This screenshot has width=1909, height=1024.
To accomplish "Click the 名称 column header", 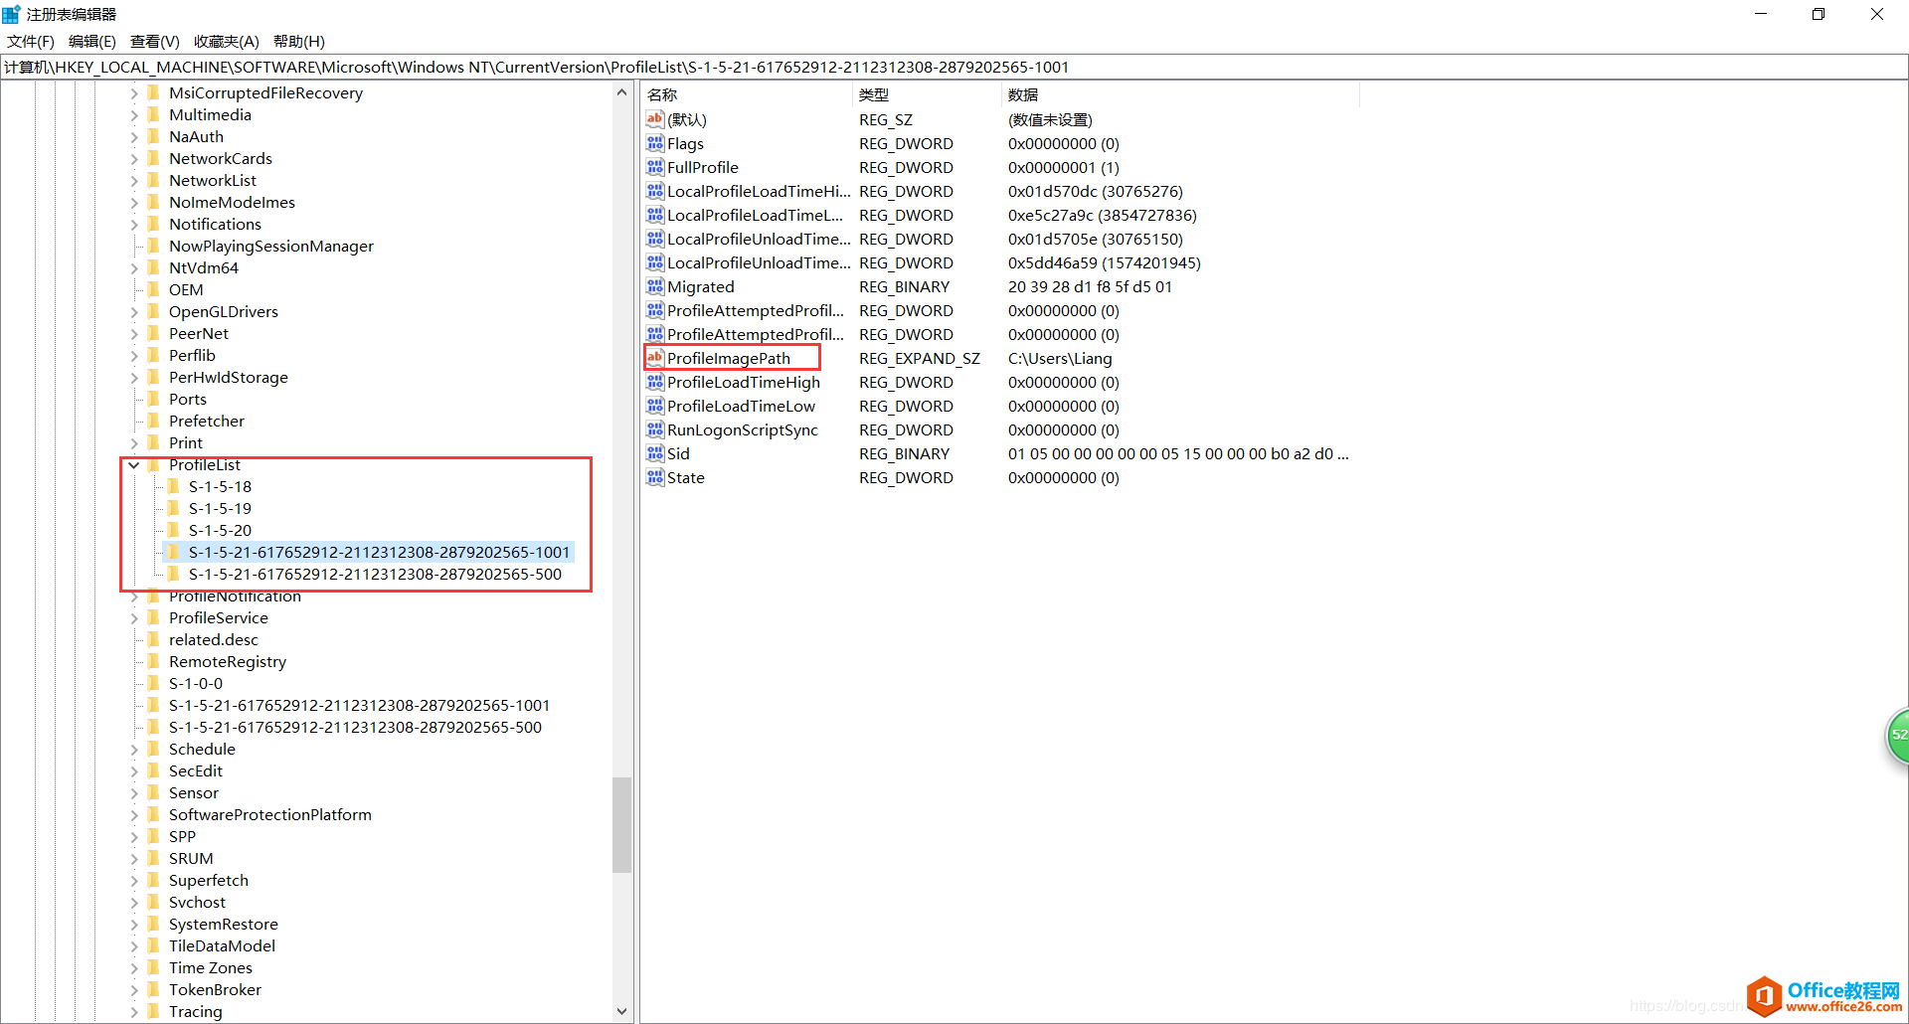I will [748, 94].
